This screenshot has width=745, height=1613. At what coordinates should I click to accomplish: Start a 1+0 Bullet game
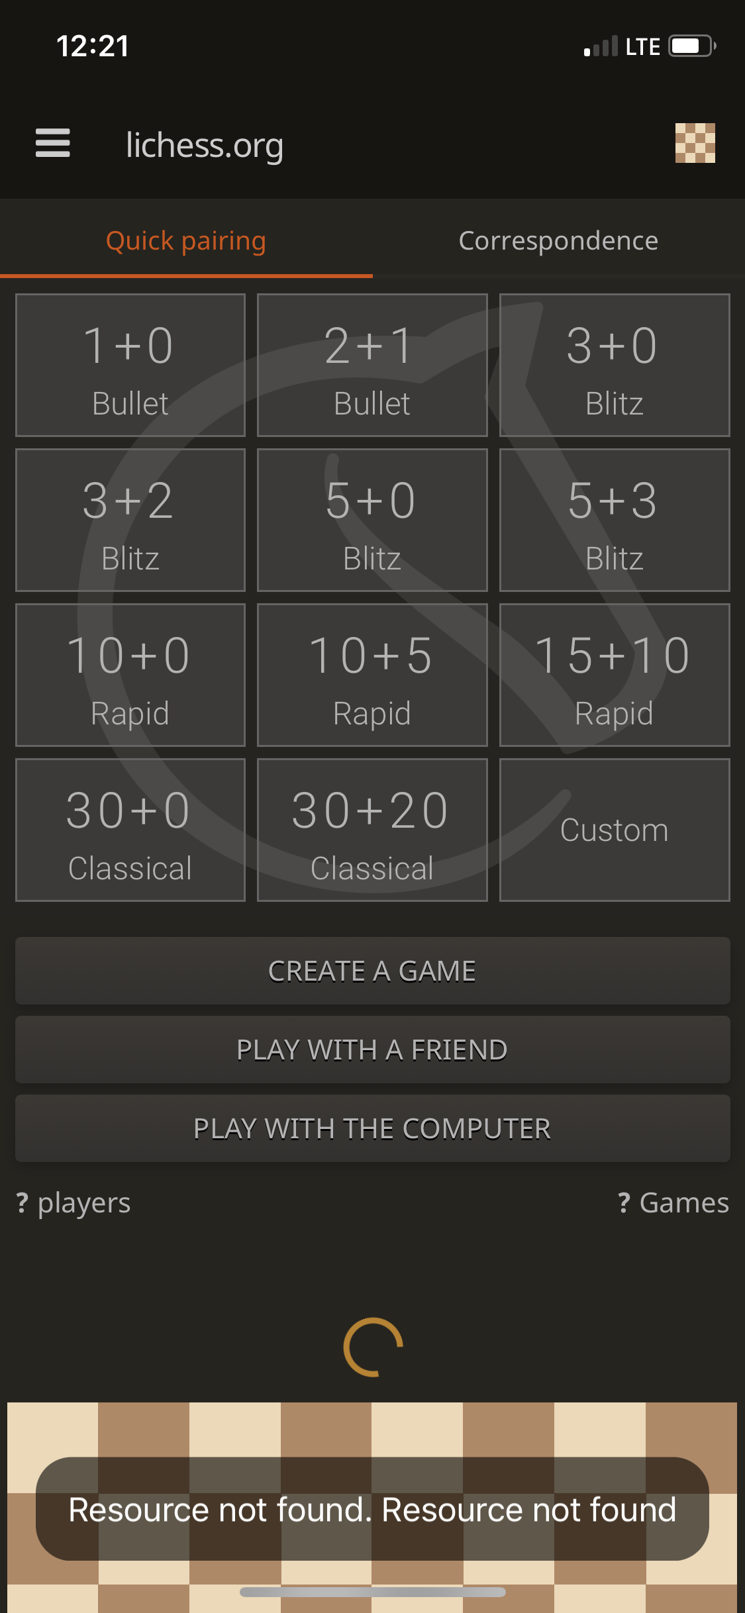pyautogui.click(x=130, y=365)
